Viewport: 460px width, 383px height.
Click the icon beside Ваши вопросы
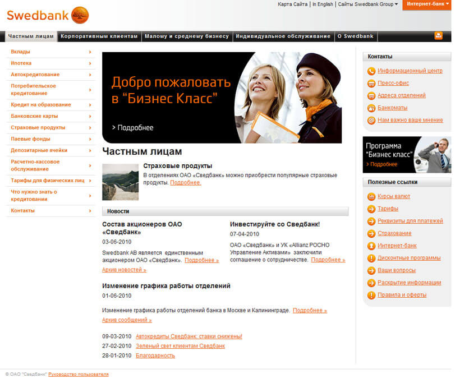pos(371,270)
